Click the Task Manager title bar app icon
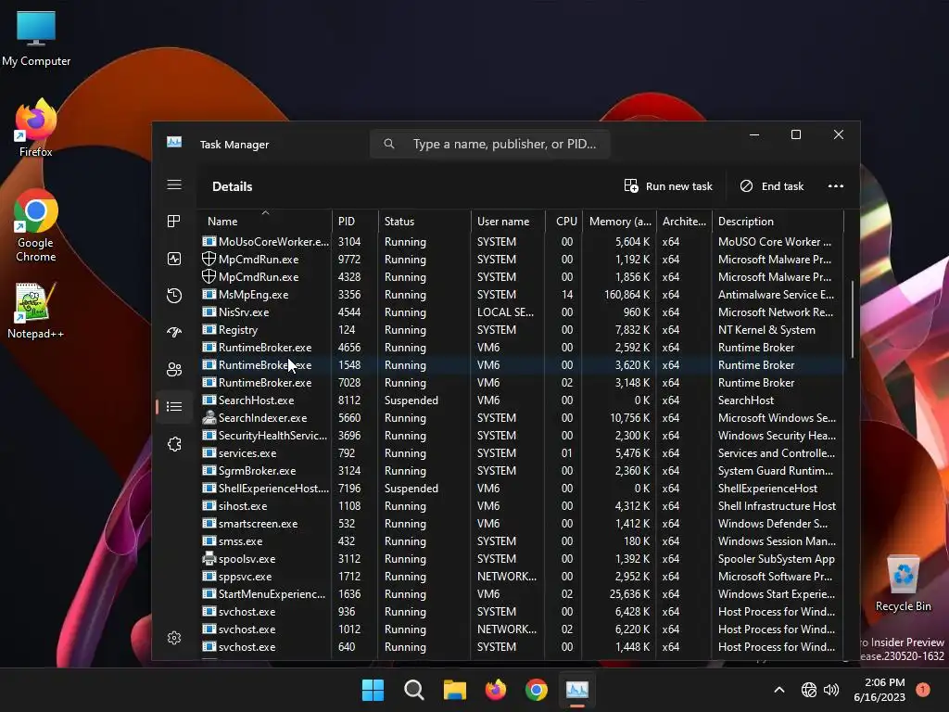The height and width of the screenshot is (712, 949). [x=174, y=142]
